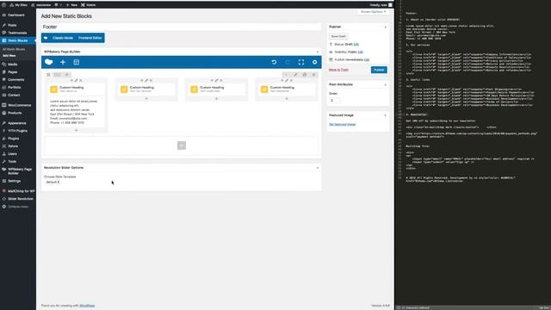Click the yellow Custom Heading icon in first column
This screenshot has height=310, width=551.
pyautogui.click(x=53, y=90)
